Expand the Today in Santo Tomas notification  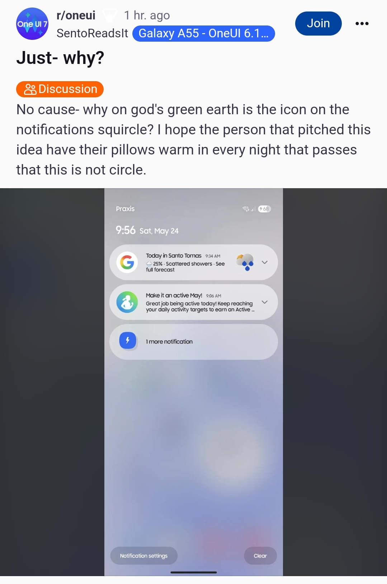tap(265, 262)
